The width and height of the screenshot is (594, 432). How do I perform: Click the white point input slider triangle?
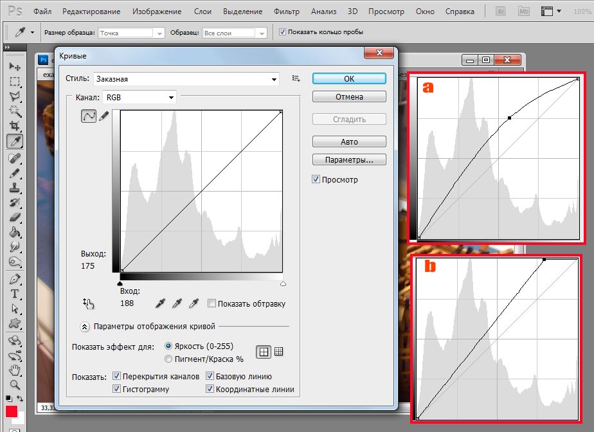tap(283, 283)
